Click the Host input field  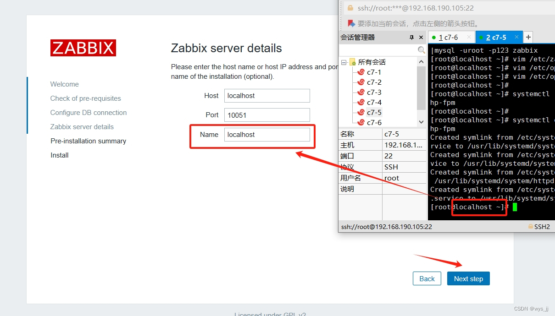click(x=267, y=96)
